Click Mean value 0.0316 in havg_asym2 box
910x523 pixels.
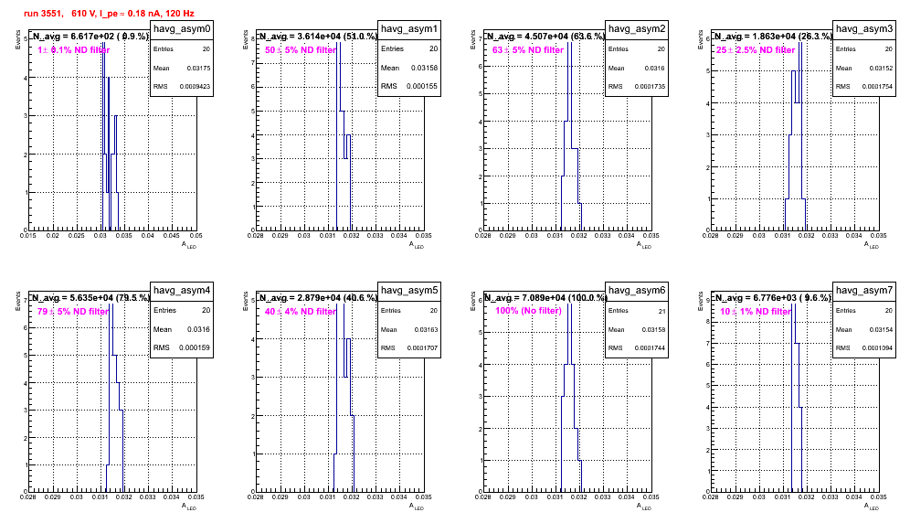655,68
